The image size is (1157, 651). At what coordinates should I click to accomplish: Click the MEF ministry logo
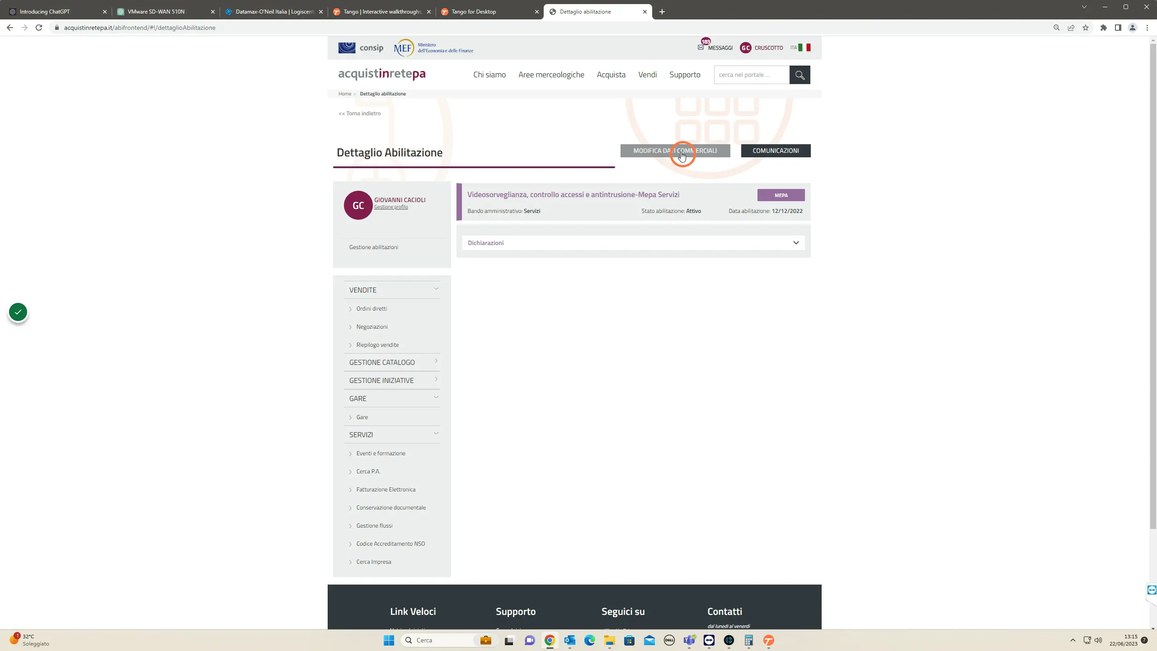coord(433,47)
